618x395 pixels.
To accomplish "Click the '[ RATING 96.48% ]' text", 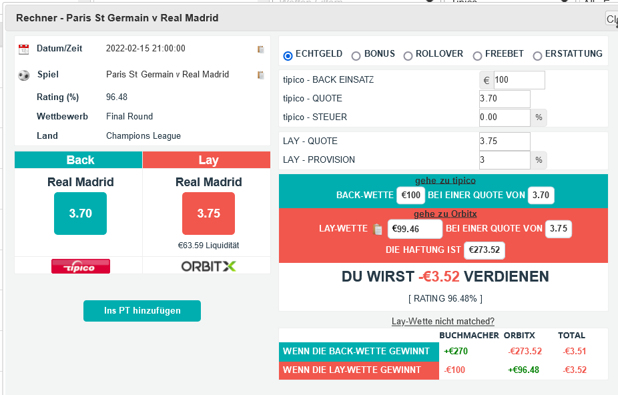I will [445, 298].
